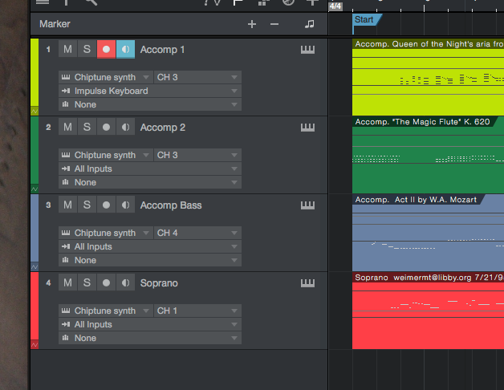Mute the Soprano track
The width and height of the screenshot is (504, 390).
point(67,282)
